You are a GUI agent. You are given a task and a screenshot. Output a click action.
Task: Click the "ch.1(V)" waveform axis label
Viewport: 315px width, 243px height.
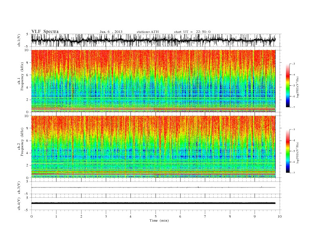(x=19, y=40)
